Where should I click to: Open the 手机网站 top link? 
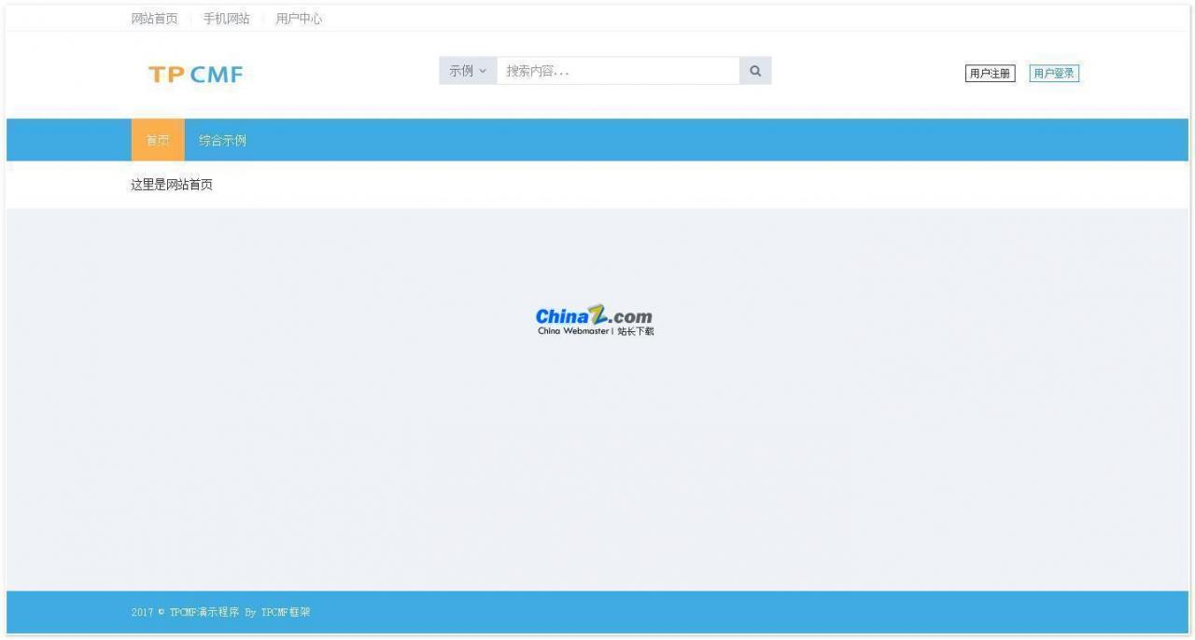227,19
